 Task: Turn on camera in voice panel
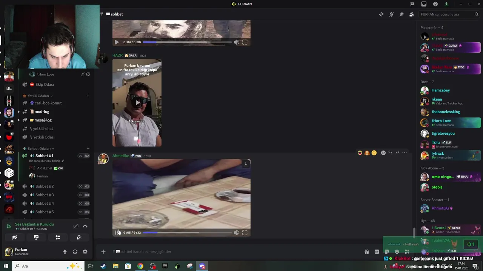[x=15, y=238]
